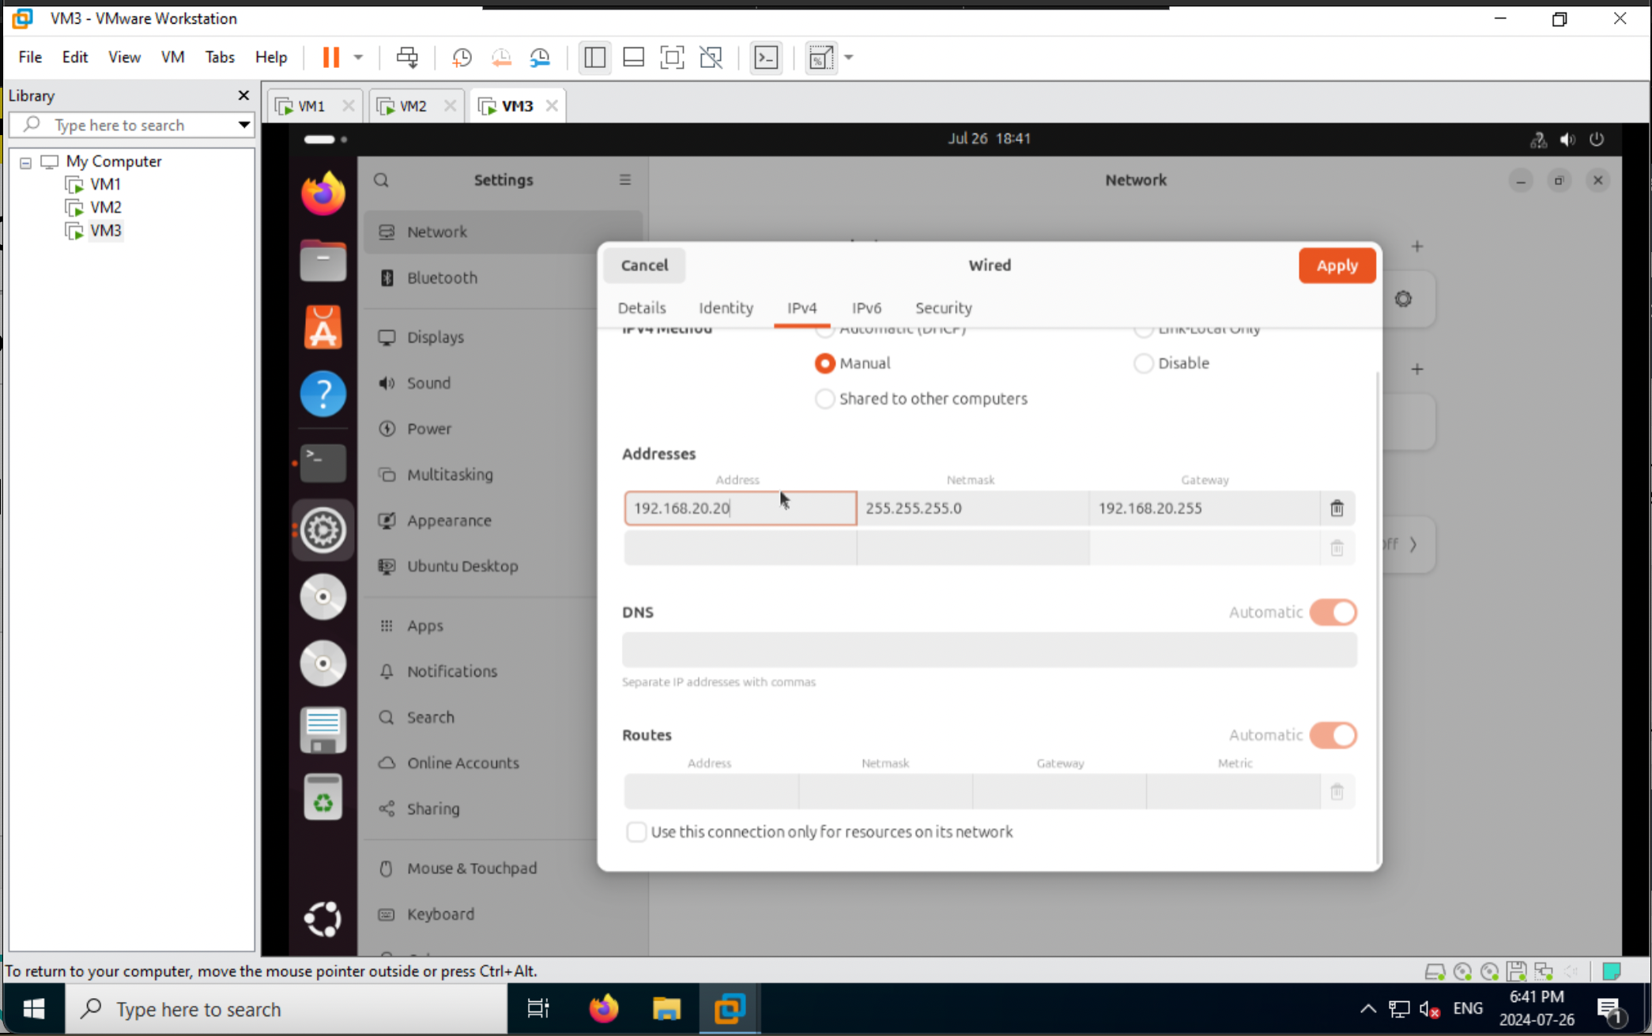Open the Library search dropdown
The image size is (1652, 1036).
point(243,125)
